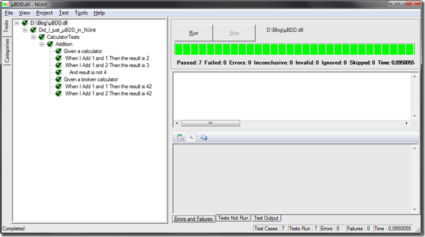The width and height of the screenshot is (425, 237).
Task: Select the Errors and Failures tab
Action: [x=193, y=219]
